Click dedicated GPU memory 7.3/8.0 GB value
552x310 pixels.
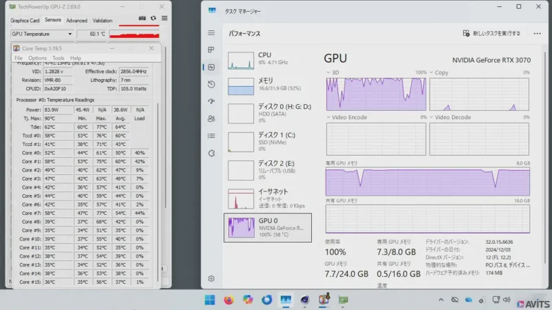(x=396, y=252)
